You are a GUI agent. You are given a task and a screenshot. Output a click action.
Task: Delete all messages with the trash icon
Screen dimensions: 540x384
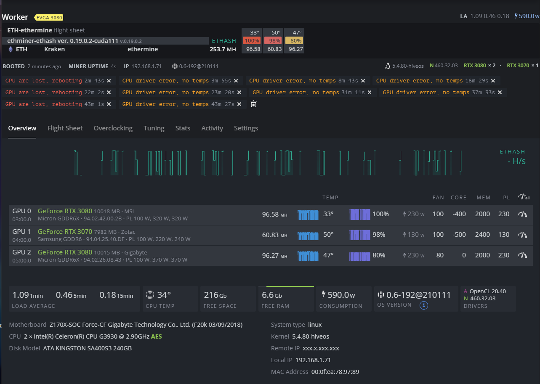(253, 104)
